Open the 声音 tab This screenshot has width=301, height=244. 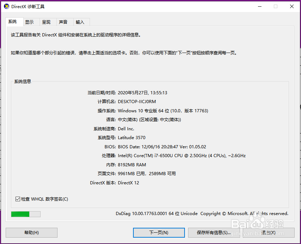(64, 22)
